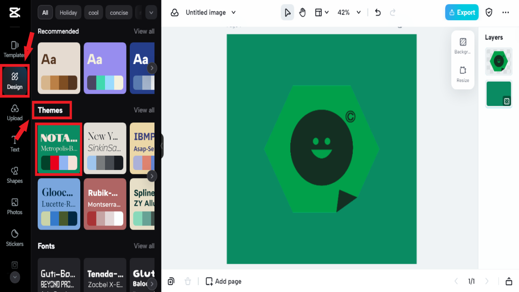
Task: Switch to the Design tab
Action: coord(15,81)
